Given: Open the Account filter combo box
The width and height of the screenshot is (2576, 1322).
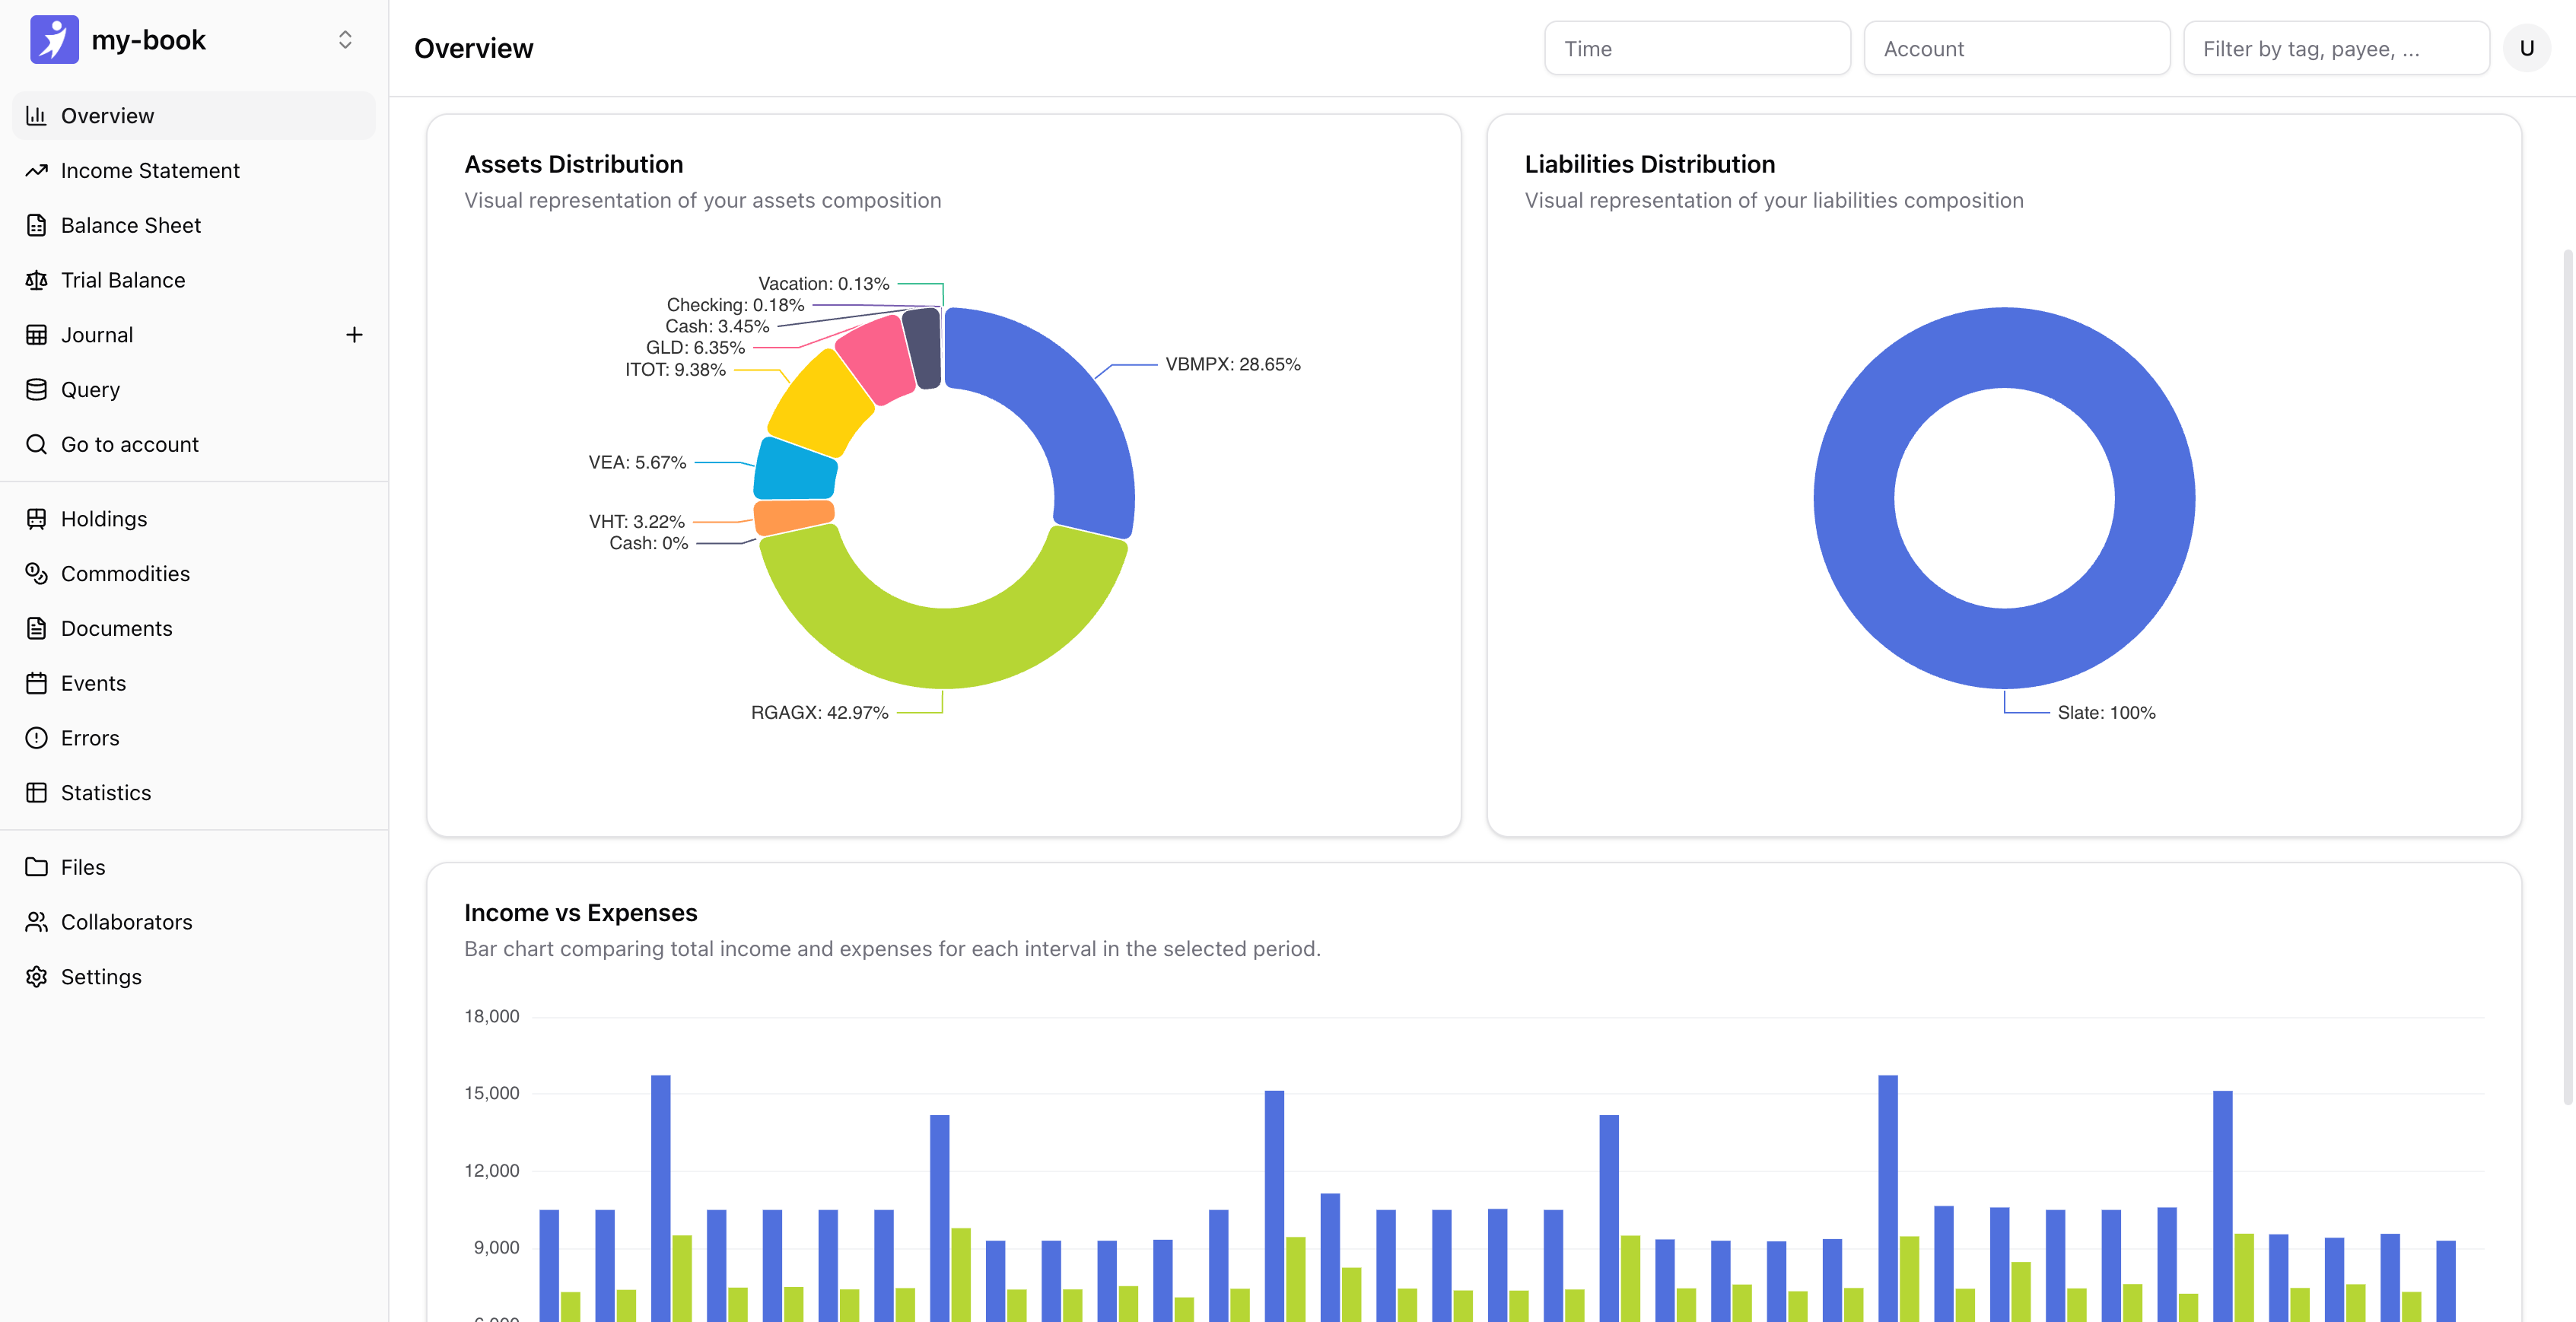Looking at the screenshot, I should (2016, 48).
